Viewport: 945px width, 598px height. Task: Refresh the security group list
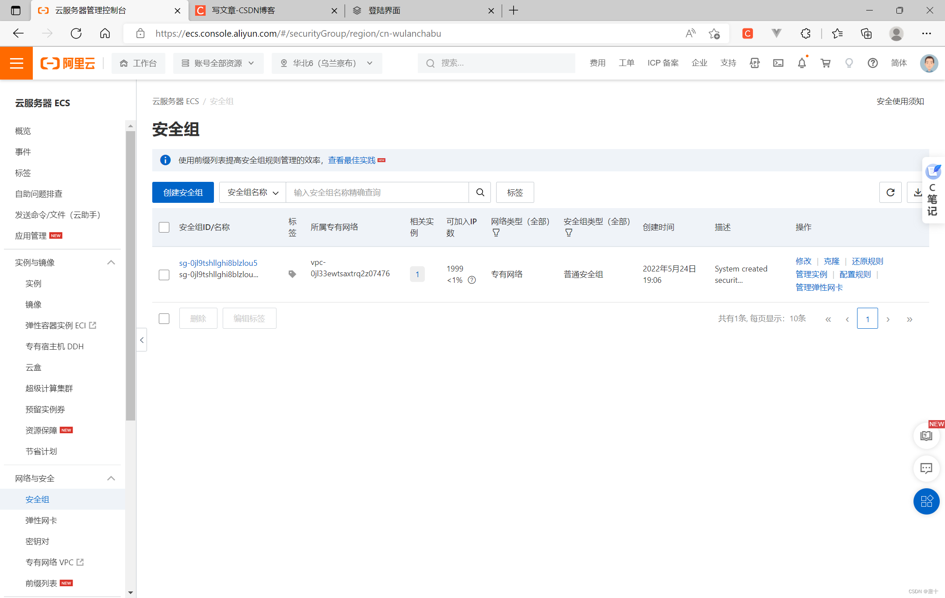click(890, 192)
